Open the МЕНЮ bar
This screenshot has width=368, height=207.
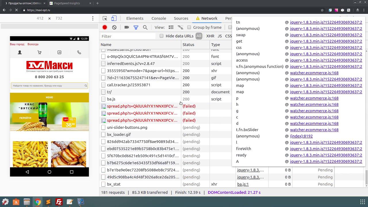(49, 97)
